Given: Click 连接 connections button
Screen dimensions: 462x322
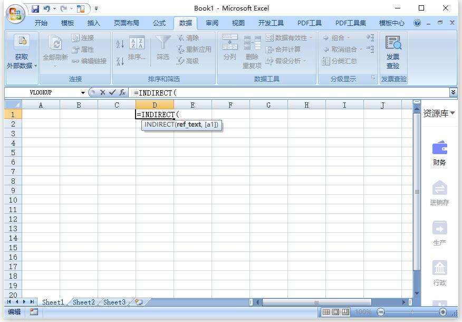Looking at the screenshot, I should pos(83,38).
